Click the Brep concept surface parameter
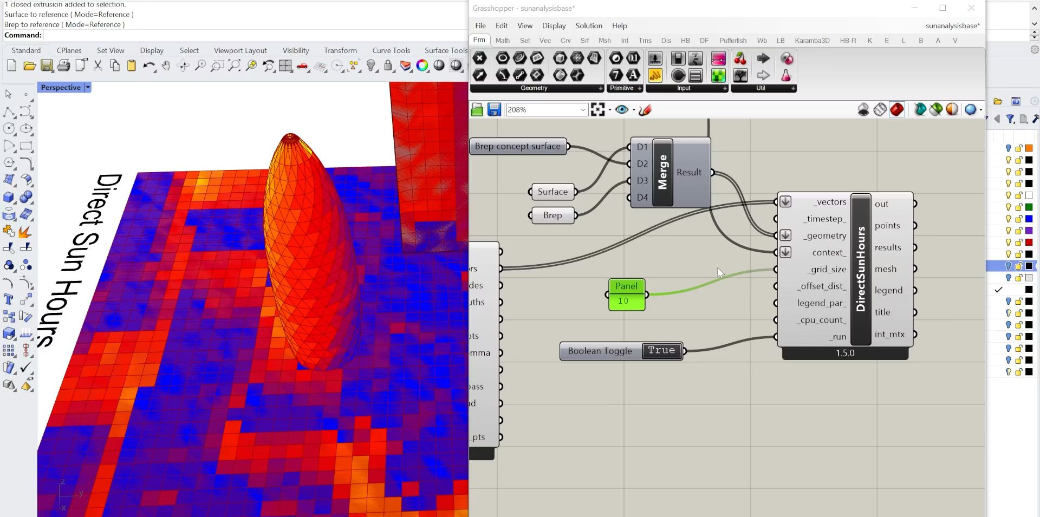Image resolution: width=1040 pixels, height=517 pixels. (517, 146)
